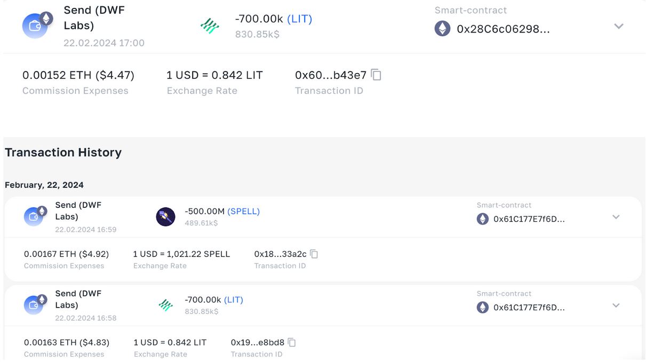Screen dimensions: 646x362
Task: Click wallet icon of the 17:00 transaction
Action: [x=36, y=26]
